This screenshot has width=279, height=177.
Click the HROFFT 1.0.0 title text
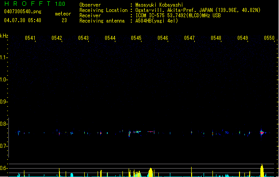click(35, 4)
